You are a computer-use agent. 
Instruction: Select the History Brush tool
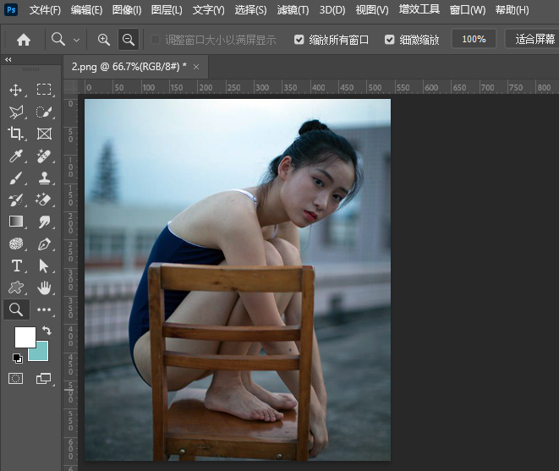coord(16,200)
